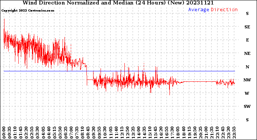The image size is (257, 140).
Task: Select the 11:05 time label
Action: point(111,133)
